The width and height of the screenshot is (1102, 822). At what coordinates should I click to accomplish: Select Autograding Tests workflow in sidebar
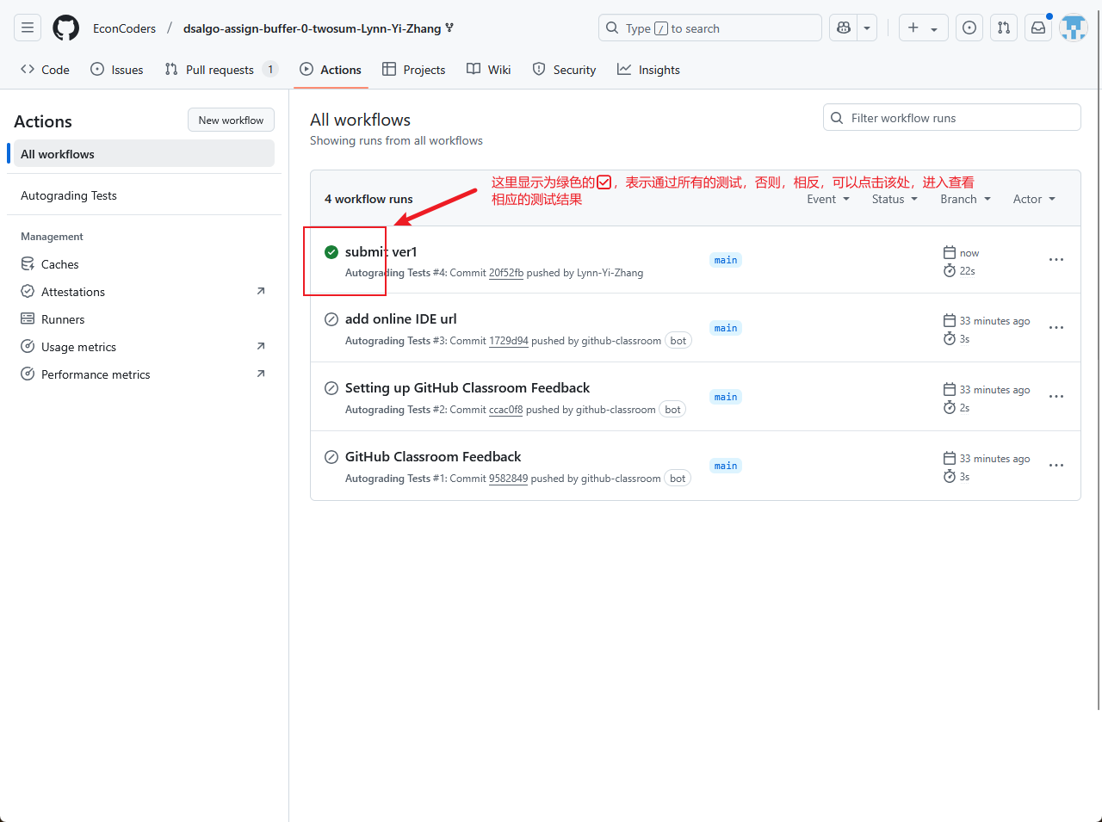coord(69,195)
